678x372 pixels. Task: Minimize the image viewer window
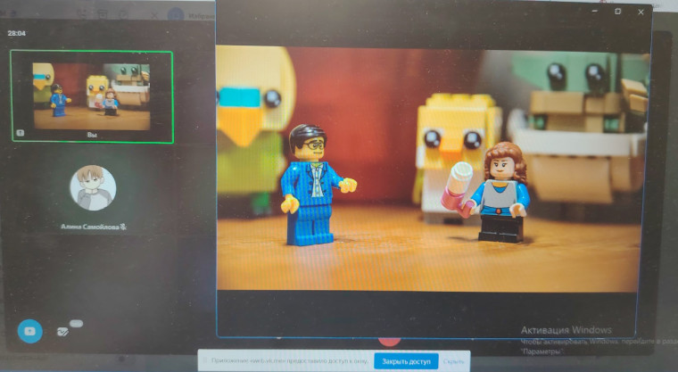595,12
